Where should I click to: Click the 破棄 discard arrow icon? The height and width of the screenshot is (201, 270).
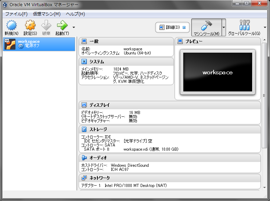click(46, 25)
